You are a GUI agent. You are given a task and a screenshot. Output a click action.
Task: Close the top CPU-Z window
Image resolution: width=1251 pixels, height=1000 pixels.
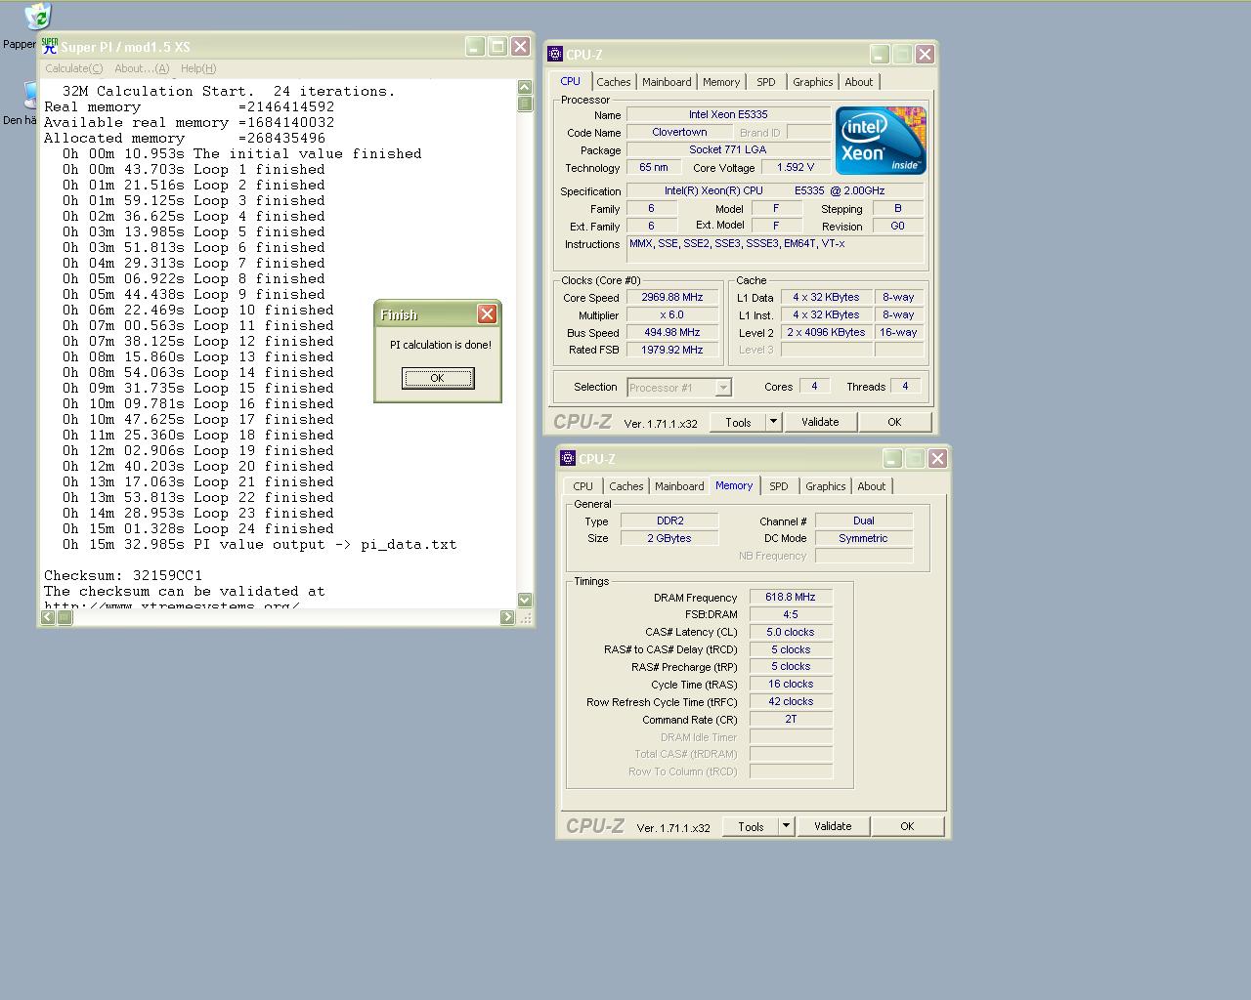[925, 55]
